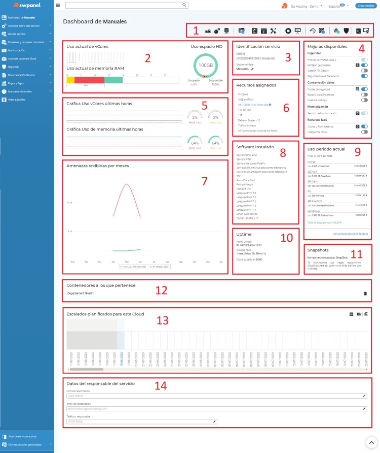Click the window icon with blue badge in the toolbar
380x453 pixels.
coord(242,31)
